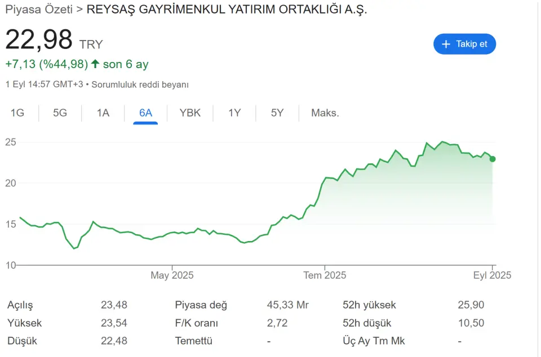
Task: Click the 52h düşük label
Action: click(x=367, y=323)
